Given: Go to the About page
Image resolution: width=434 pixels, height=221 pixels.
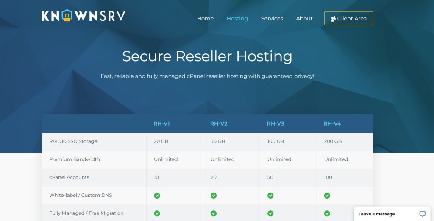Looking at the screenshot, I should point(304,19).
